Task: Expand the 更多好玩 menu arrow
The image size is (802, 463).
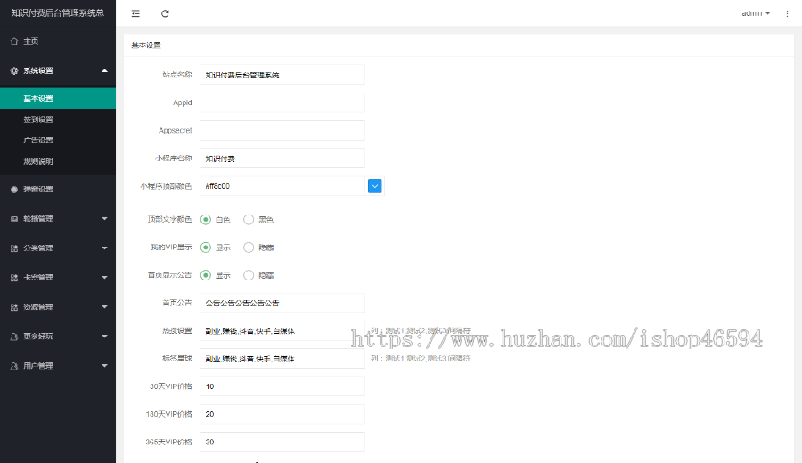Action: pyautogui.click(x=104, y=337)
